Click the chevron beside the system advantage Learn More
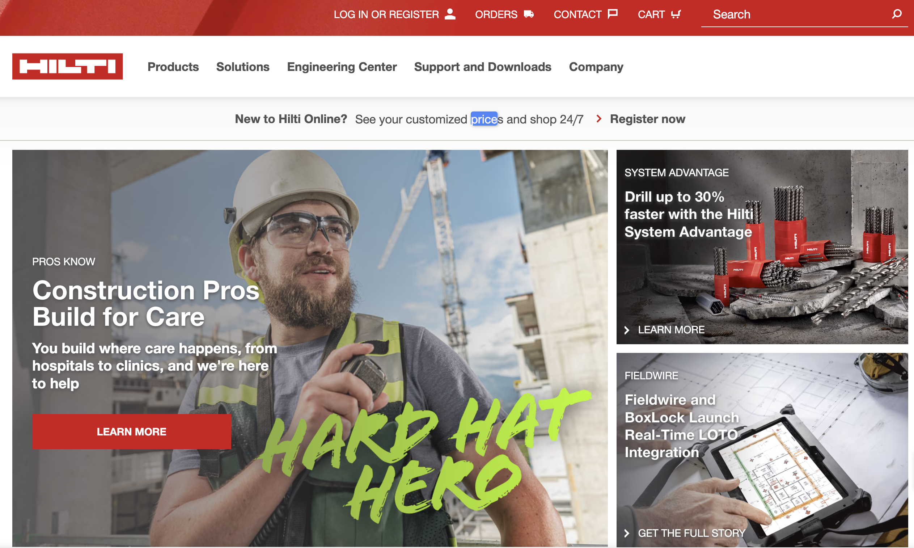 pos(627,330)
